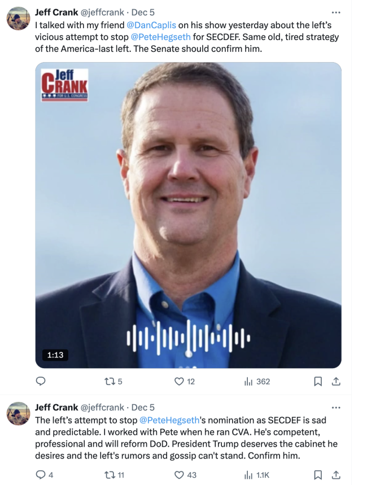View analytics showing 1.1K views

(257, 474)
